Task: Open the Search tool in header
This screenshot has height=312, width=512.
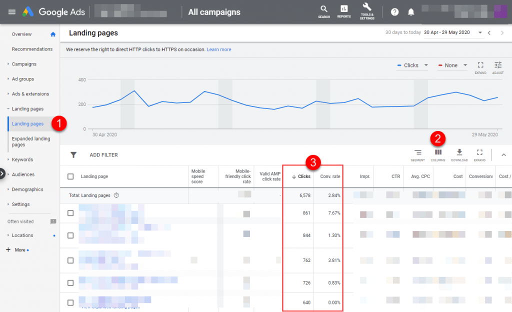Action: tap(324, 11)
